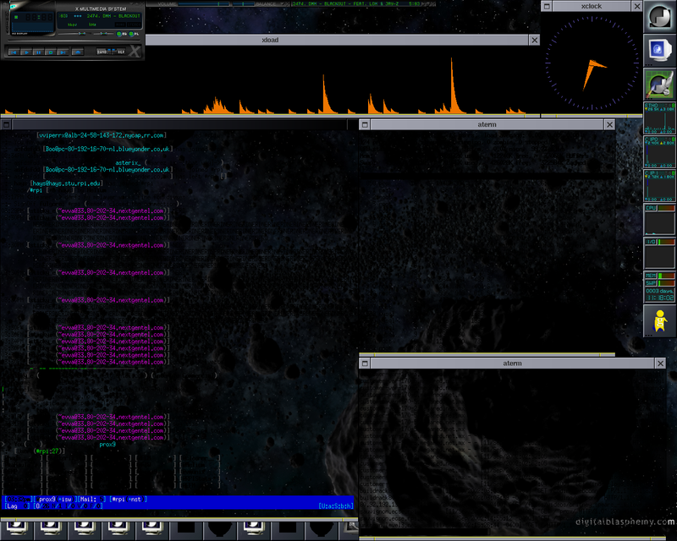Open the XMMS about X logo
Viewport: 677px width, 541px height.
(x=135, y=52)
